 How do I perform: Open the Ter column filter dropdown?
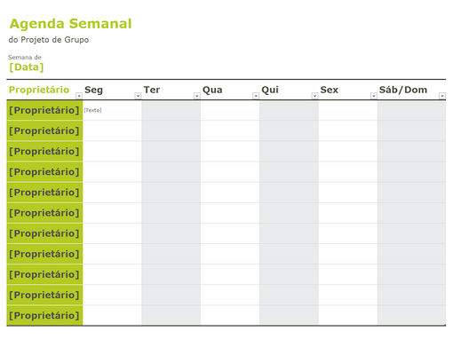[x=197, y=96]
